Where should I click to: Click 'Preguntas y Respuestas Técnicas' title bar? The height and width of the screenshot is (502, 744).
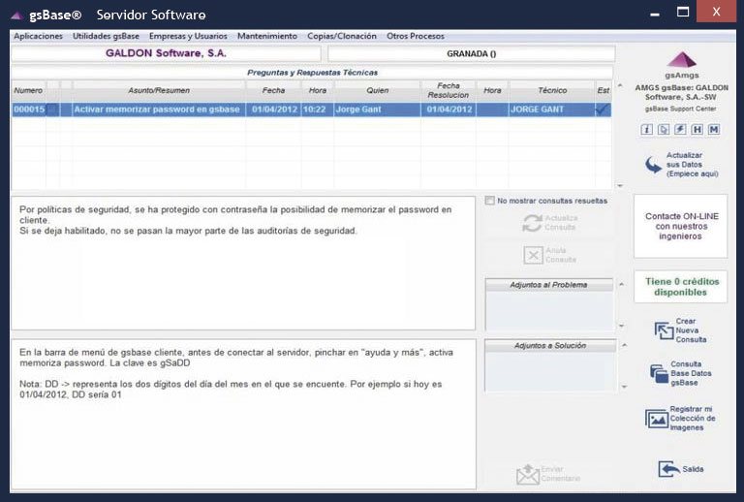coord(312,73)
